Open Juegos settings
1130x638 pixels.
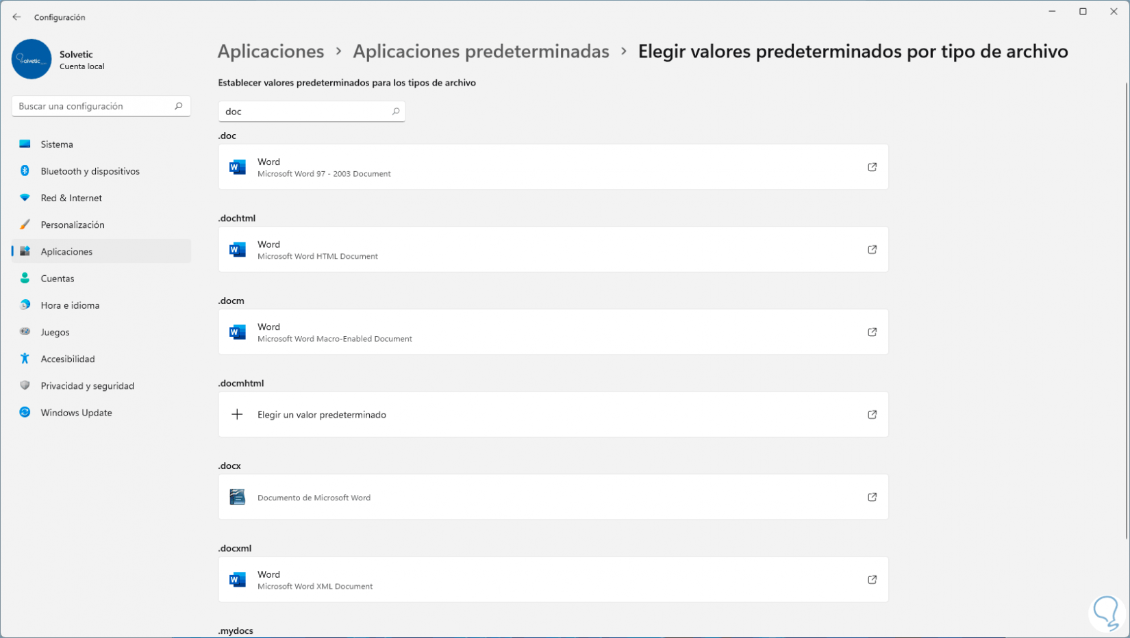tap(101, 332)
